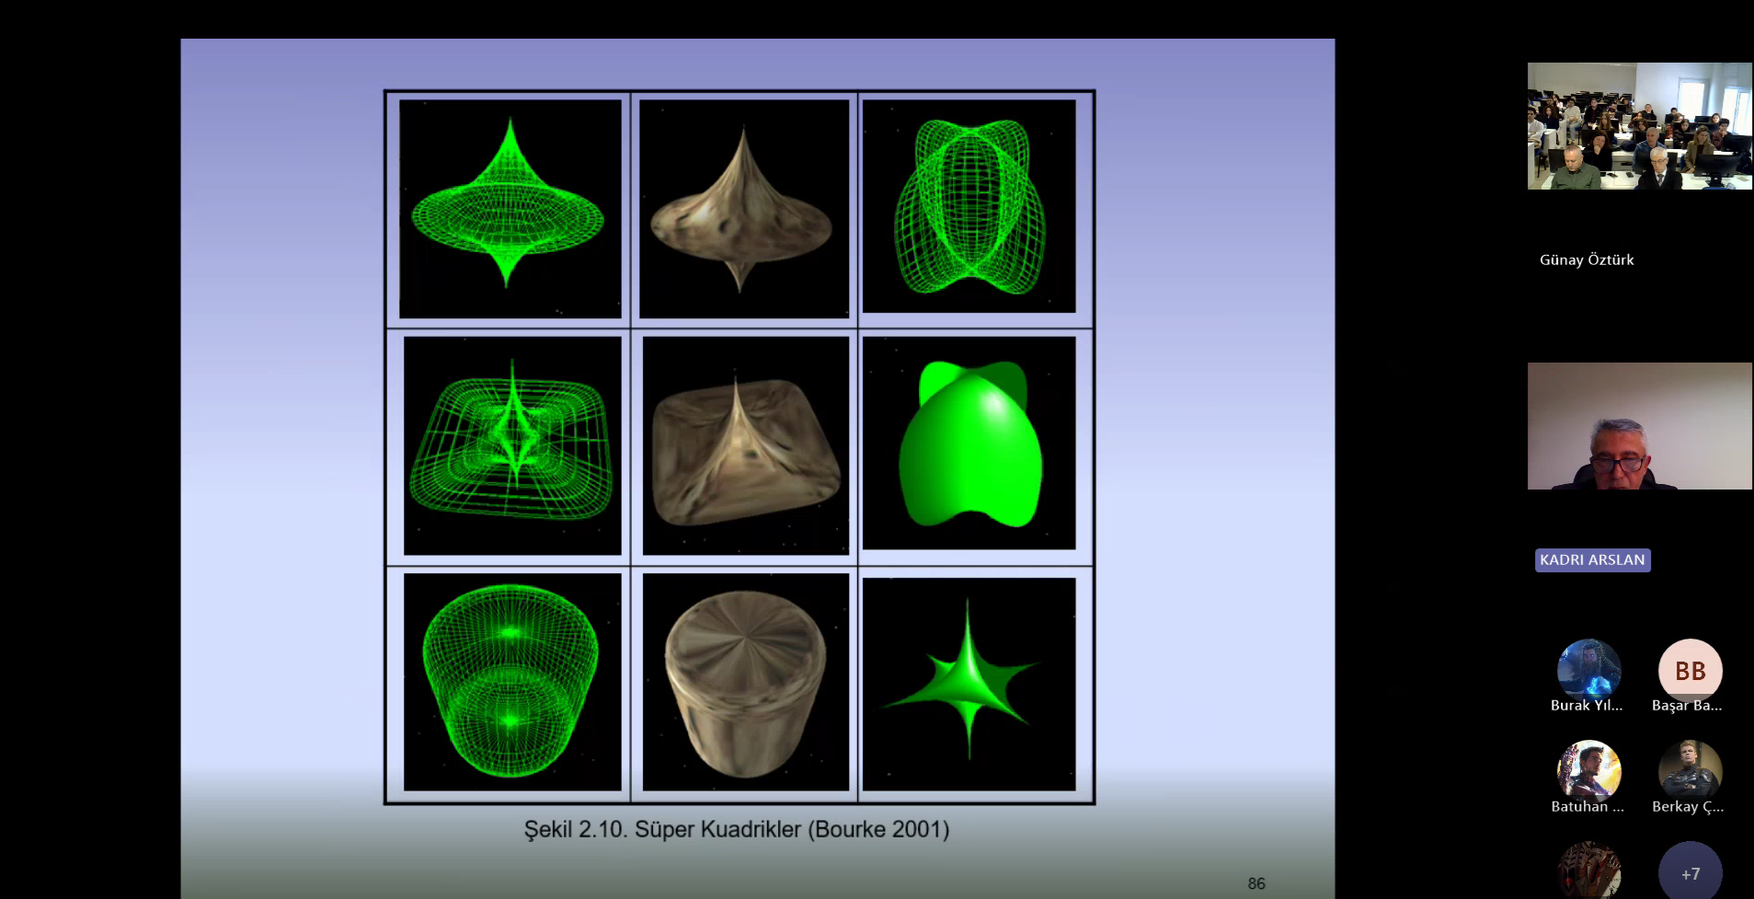The height and width of the screenshot is (899, 1754).
Task: Click the textured brown spinning-top shape
Action: 743,209
